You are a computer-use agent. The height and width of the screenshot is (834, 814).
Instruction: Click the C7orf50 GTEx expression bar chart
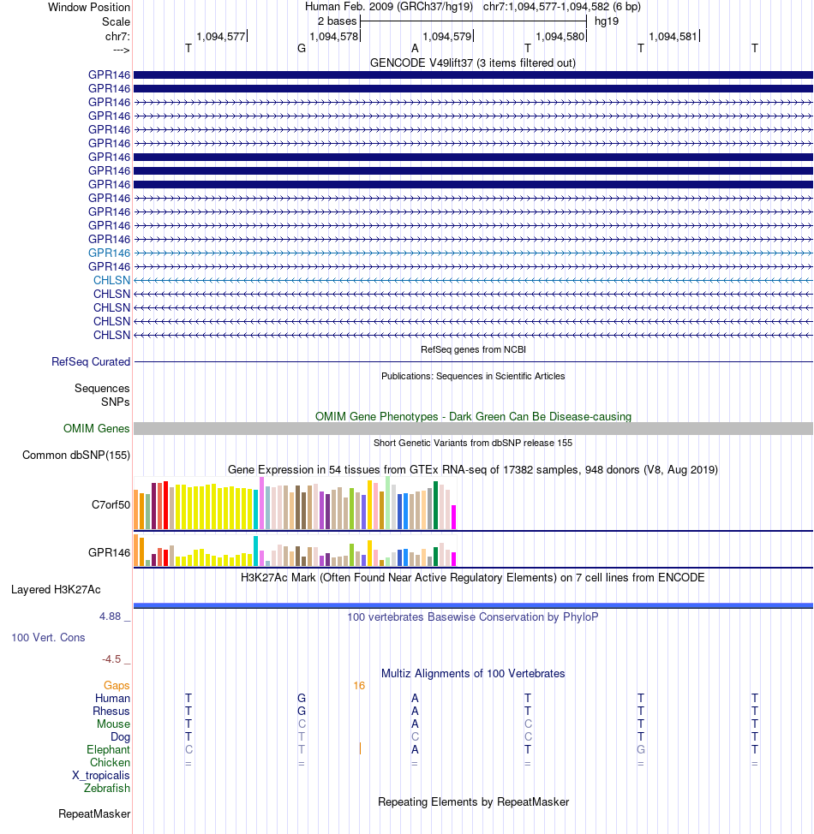(295, 503)
